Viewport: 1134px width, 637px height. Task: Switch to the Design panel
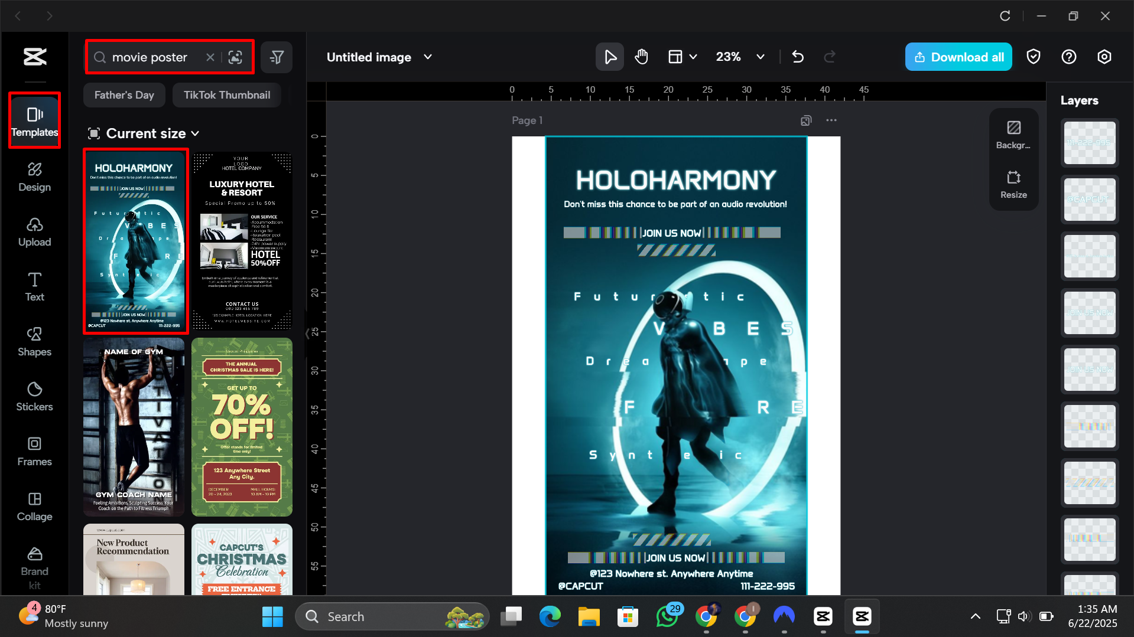point(34,177)
